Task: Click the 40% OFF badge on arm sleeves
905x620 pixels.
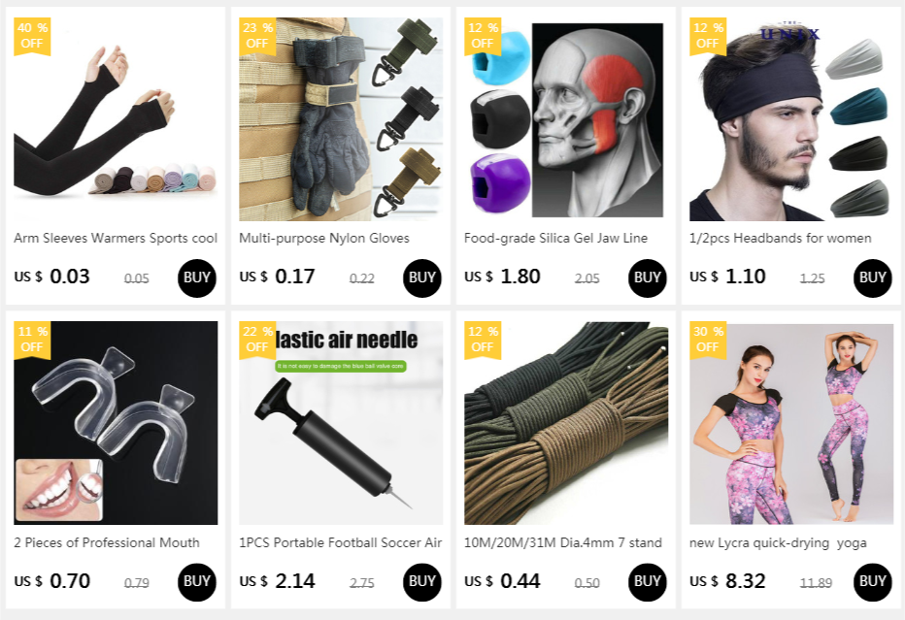Action: tap(32, 36)
